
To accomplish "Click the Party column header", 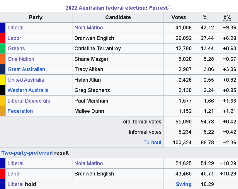I will 36,17.
